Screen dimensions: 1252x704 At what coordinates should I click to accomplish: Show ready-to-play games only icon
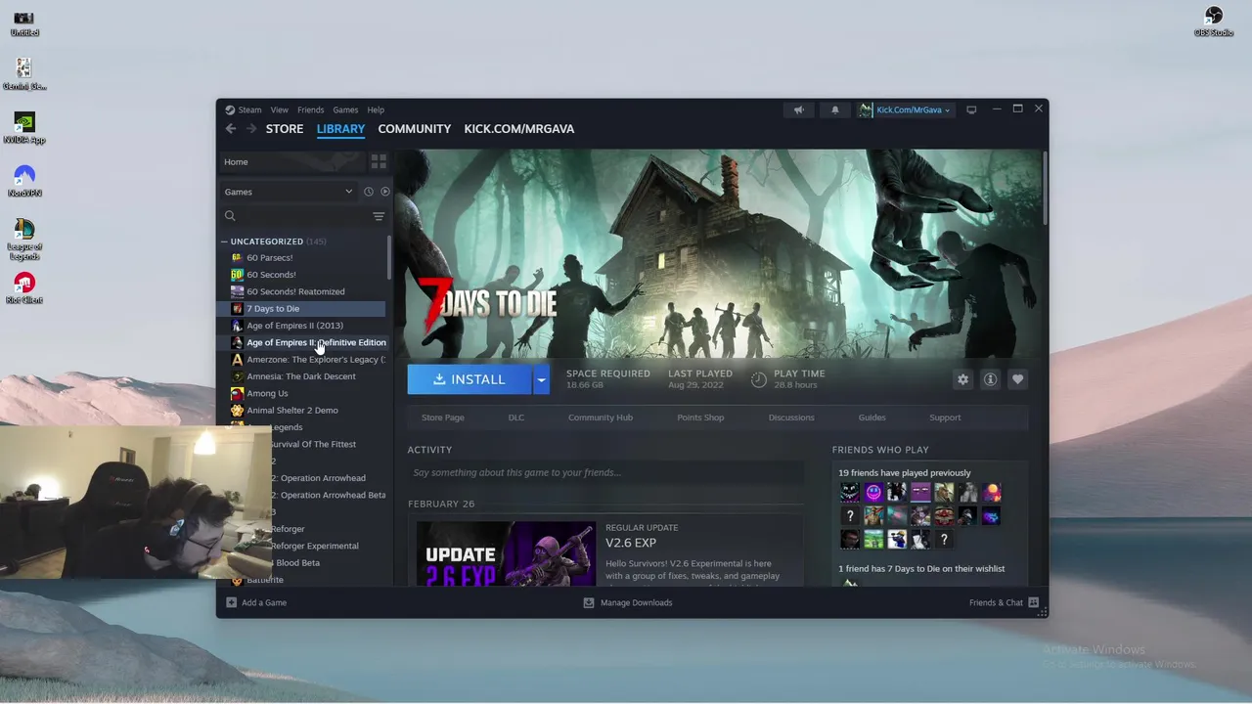[x=384, y=192]
